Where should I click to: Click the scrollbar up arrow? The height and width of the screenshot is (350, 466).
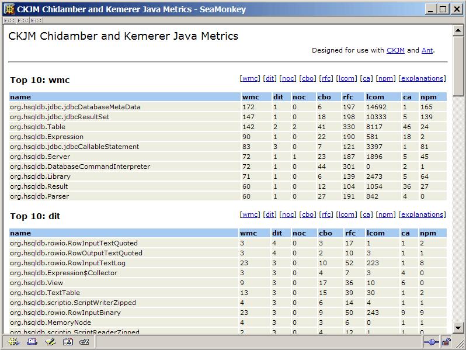458,30
